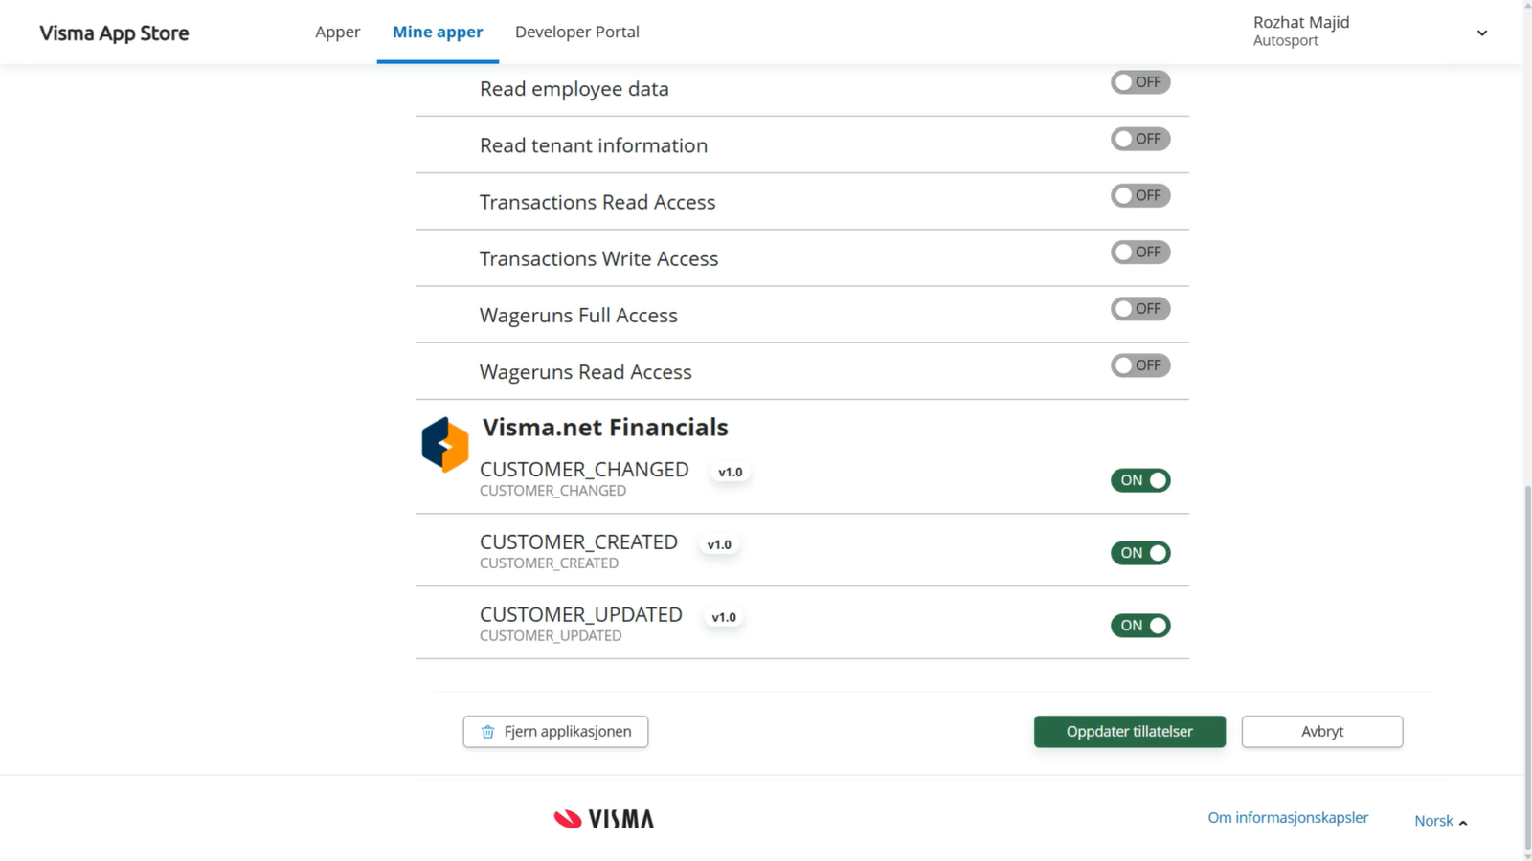Screen dimensions: 1532x861
Task: Select the Mine apper tab
Action: pyautogui.click(x=438, y=32)
